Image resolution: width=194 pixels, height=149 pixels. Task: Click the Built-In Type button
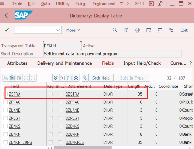click(132, 78)
